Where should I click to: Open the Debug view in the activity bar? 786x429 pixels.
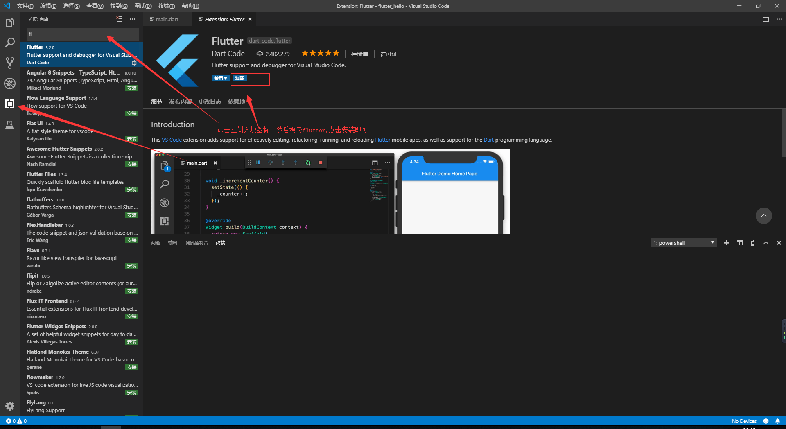(x=10, y=84)
